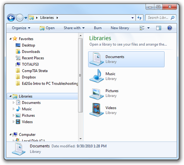184x165 pixels.
Task: Click the TOTALFS3 network computer icon
Action: 18,64
